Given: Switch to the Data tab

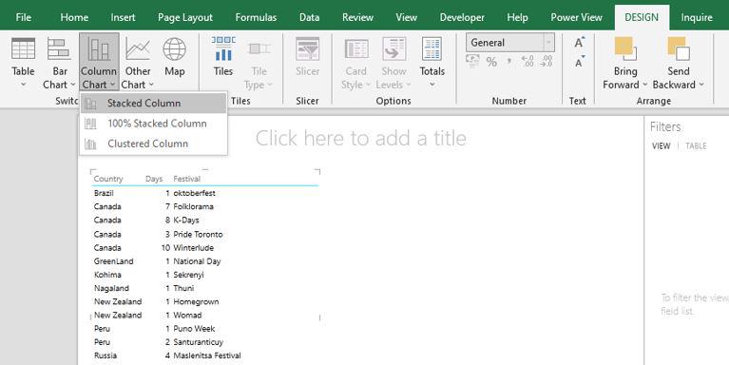Looking at the screenshot, I should 309,18.
